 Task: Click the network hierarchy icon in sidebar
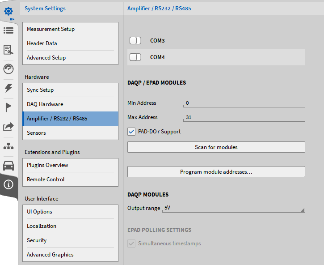coord(8,146)
